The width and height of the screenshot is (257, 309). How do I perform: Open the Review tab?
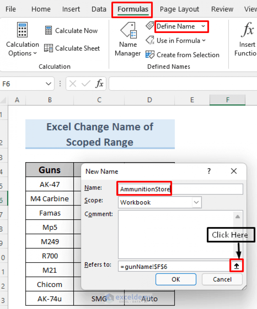(222, 9)
